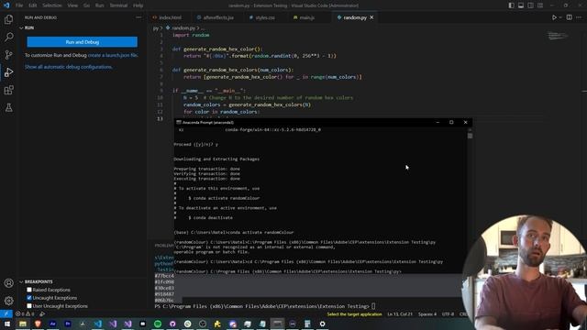
Task: Switch to aftereffects.jsx tab
Action: (x=217, y=17)
